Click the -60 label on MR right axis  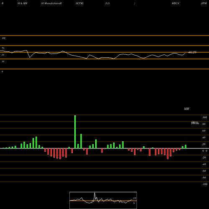[204, 171]
